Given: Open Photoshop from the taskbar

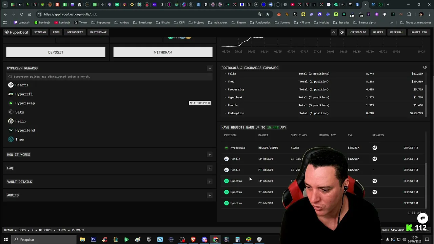Looking at the screenshot, I should 93,240.
